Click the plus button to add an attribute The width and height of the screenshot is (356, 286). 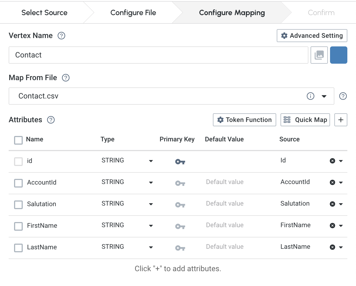[341, 120]
